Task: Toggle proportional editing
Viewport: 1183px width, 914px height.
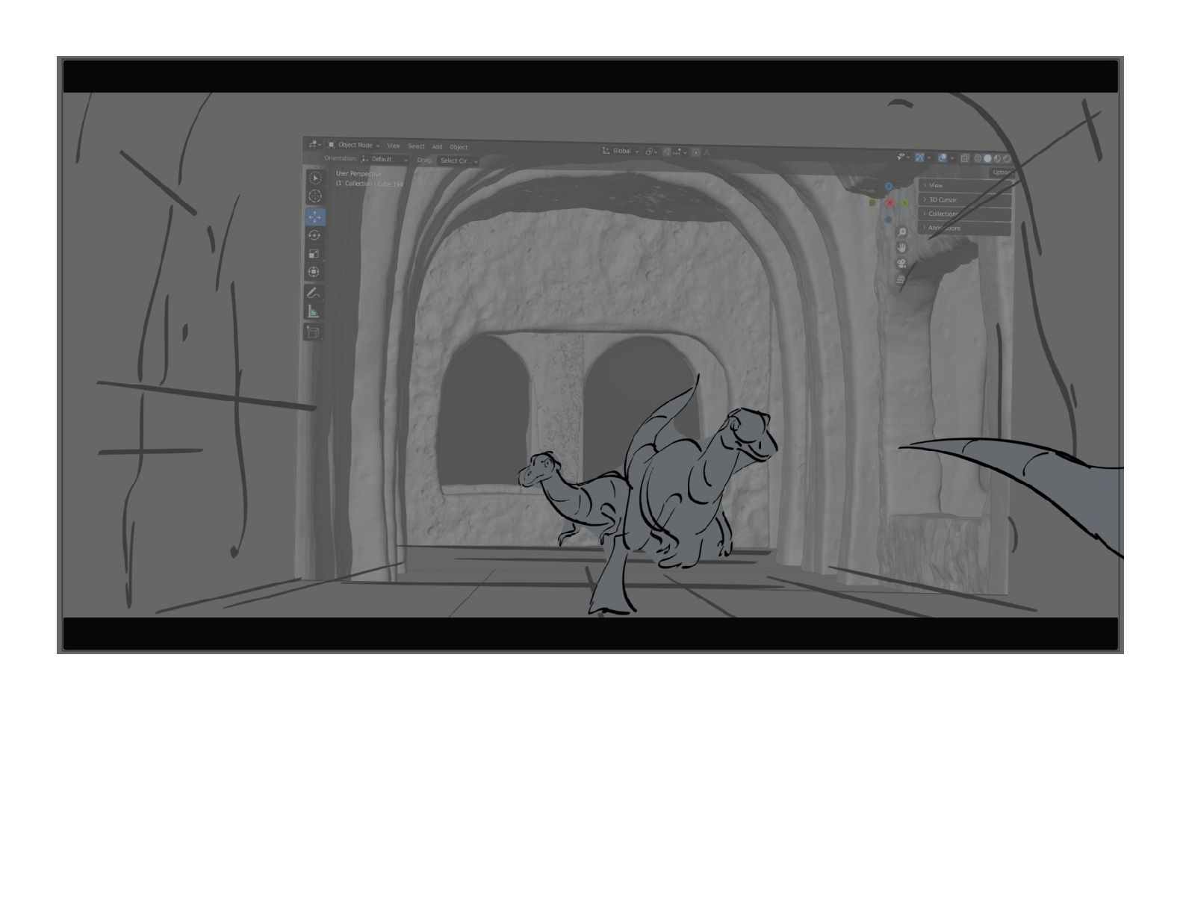Action: tap(696, 152)
